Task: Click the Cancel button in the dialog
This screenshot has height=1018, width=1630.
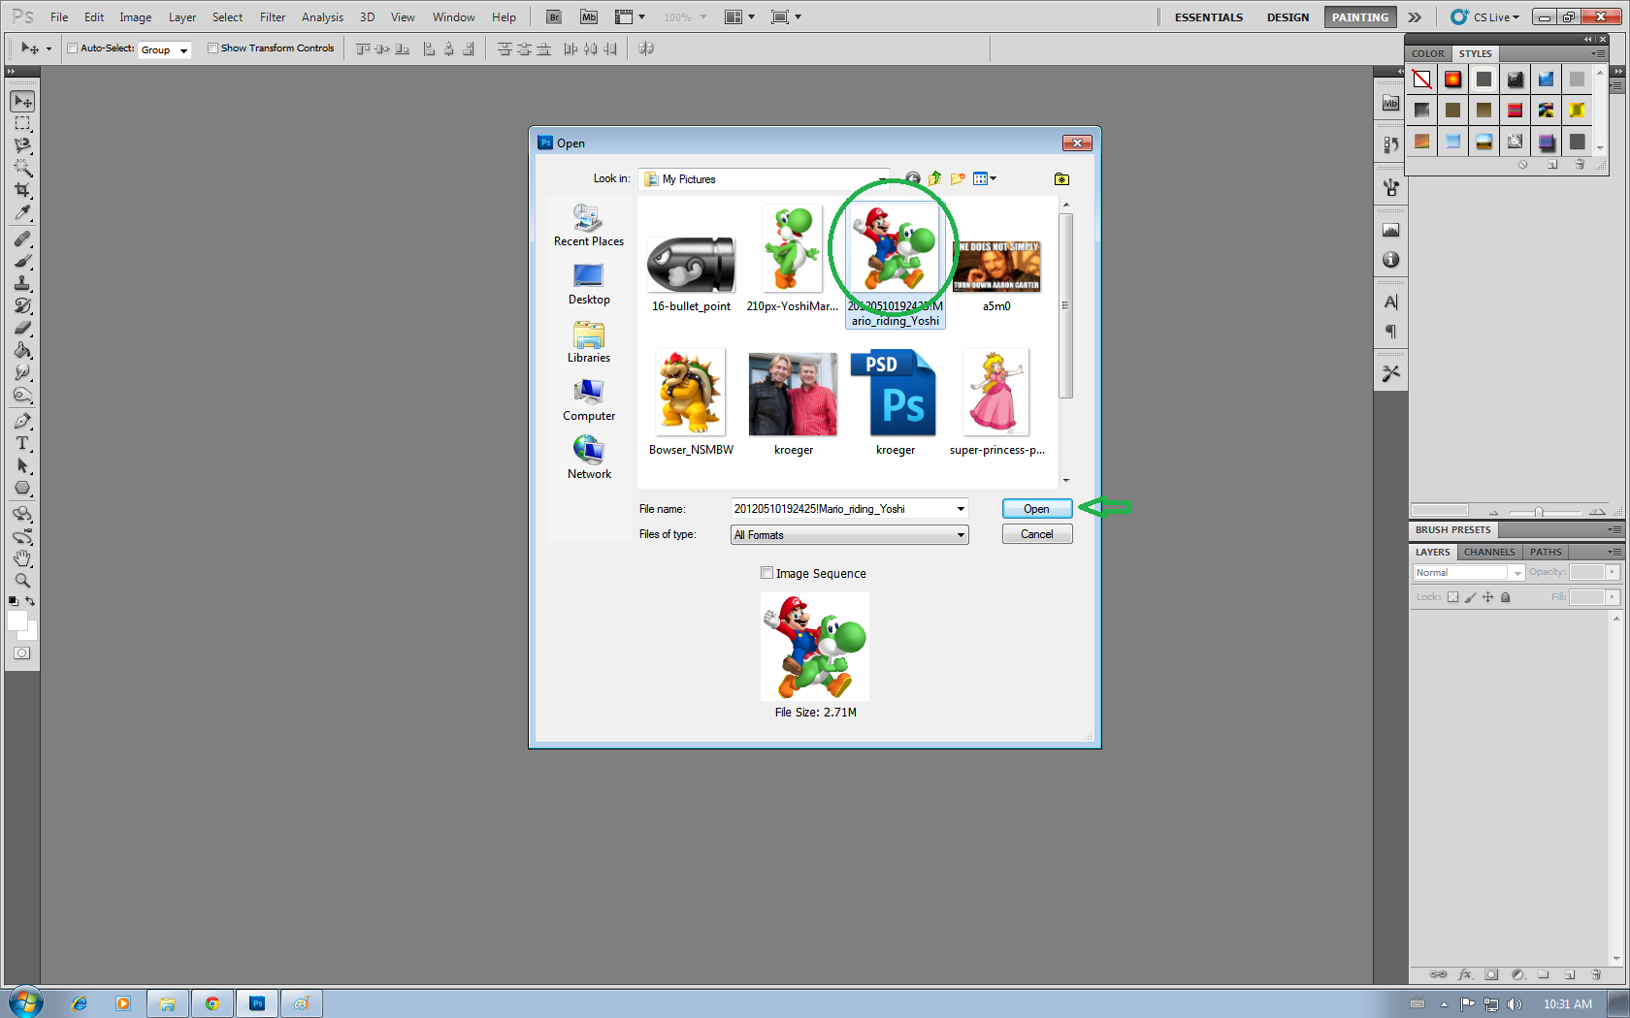Action: (x=1036, y=534)
